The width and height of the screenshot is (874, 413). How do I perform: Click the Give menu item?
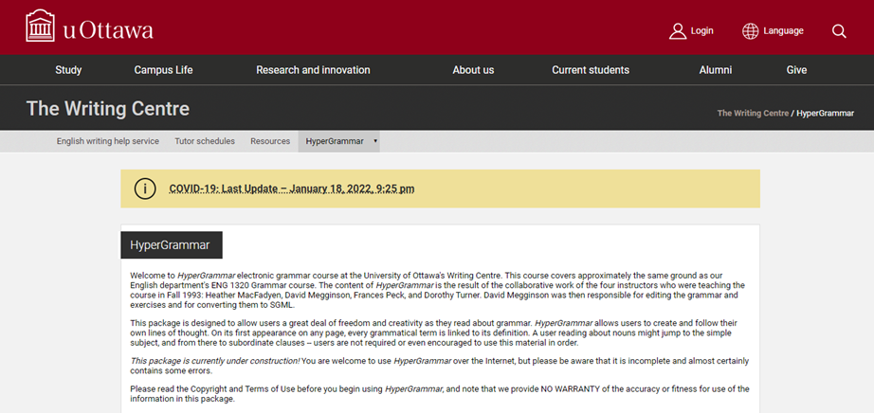(796, 70)
